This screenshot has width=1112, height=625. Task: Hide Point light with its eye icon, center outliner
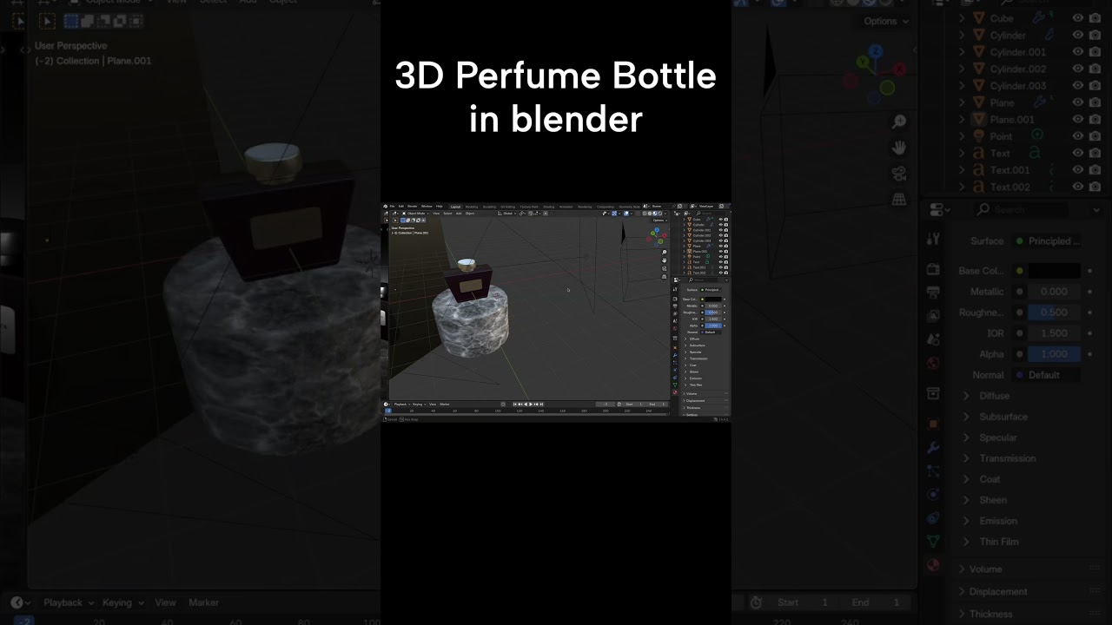click(721, 257)
